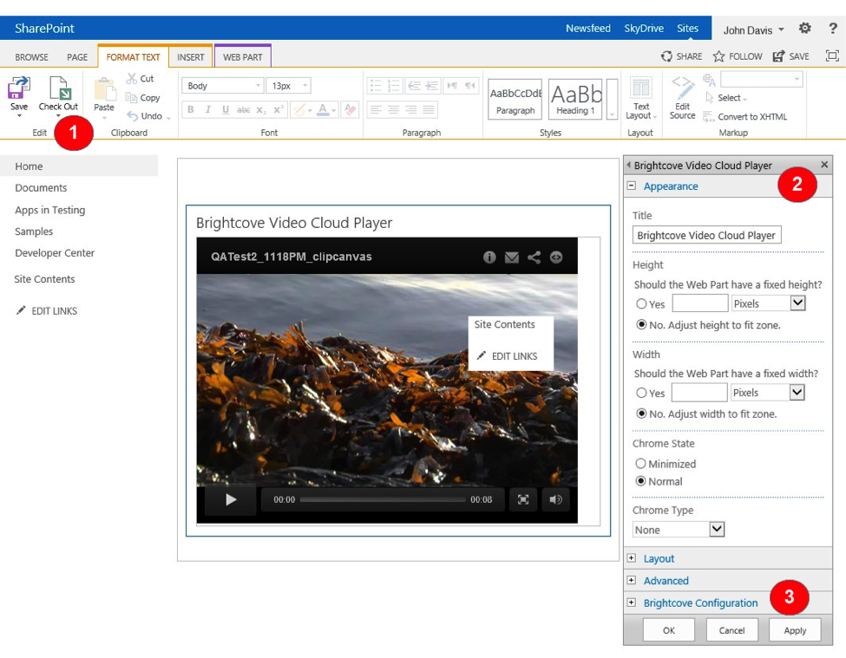Click the video player play button
Viewport: 846px width, 658px height.
coord(231,499)
